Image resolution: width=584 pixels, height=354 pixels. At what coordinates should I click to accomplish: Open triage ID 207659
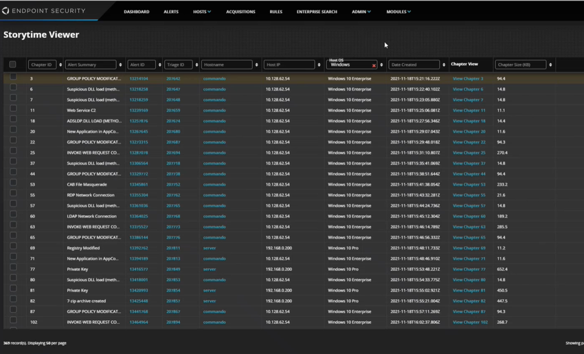click(x=173, y=110)
